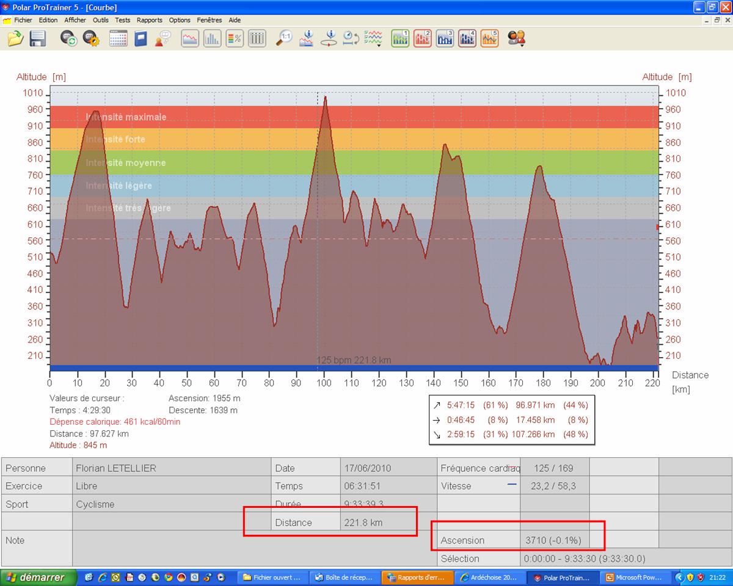Open the calendar view icon

click(x=118, y=38)
